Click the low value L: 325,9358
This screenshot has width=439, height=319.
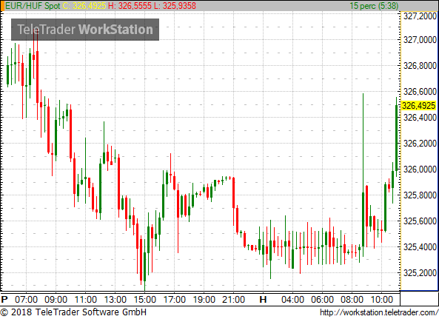click(175, 6)
